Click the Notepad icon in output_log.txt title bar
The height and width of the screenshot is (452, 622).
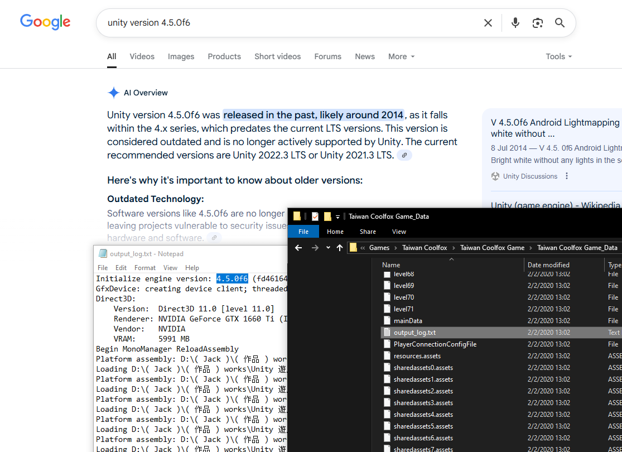click(x=103, y=253)
